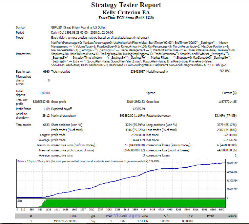Click relative drawdown 33.46% (774.59)
249x224 pixels.
pyautogui.click(x=226, y=116)
